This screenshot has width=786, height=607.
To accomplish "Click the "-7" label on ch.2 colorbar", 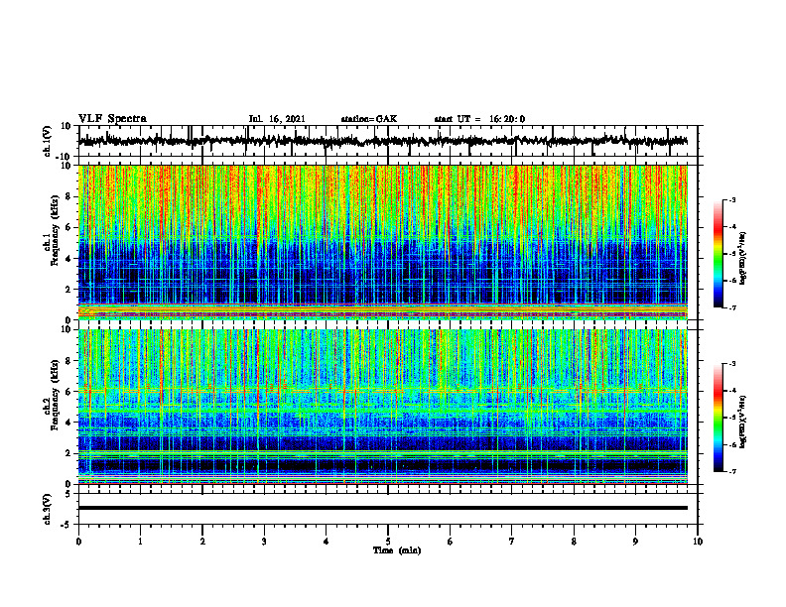I will tap(731, 471).
